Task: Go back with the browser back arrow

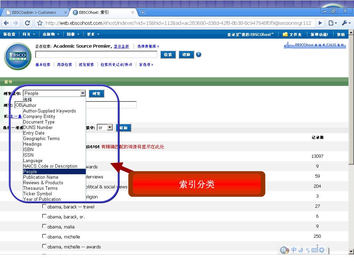Action: (6, 23)
